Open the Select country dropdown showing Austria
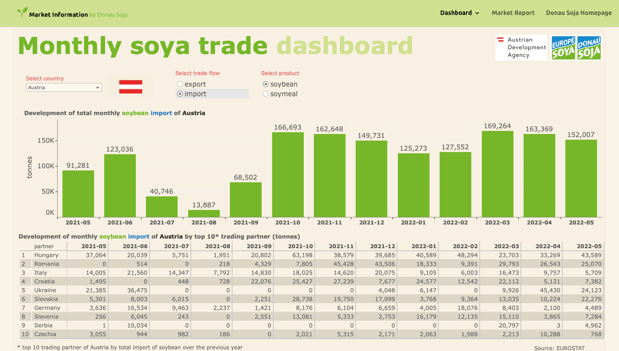The image size is (619, 351). point(64,87)
